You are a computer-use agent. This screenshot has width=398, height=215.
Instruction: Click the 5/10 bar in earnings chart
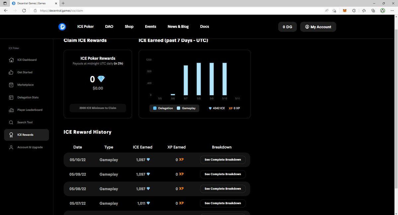(x=225, y=79)
